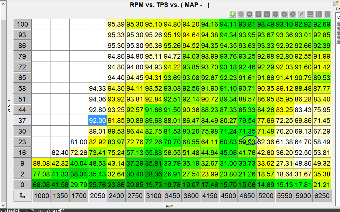Click the 6250 RPM column header
The height and width of the screenshot is (212, 340).
pyautogui.click(x=322, y=196)
